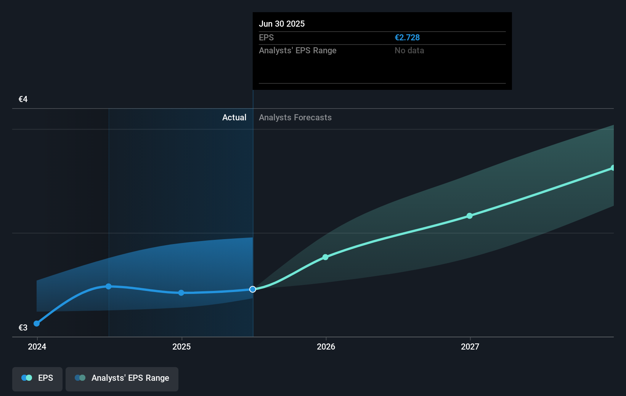
Task: Select the highlighted Jun 30 2025 data point
Action: coord(252,289)
